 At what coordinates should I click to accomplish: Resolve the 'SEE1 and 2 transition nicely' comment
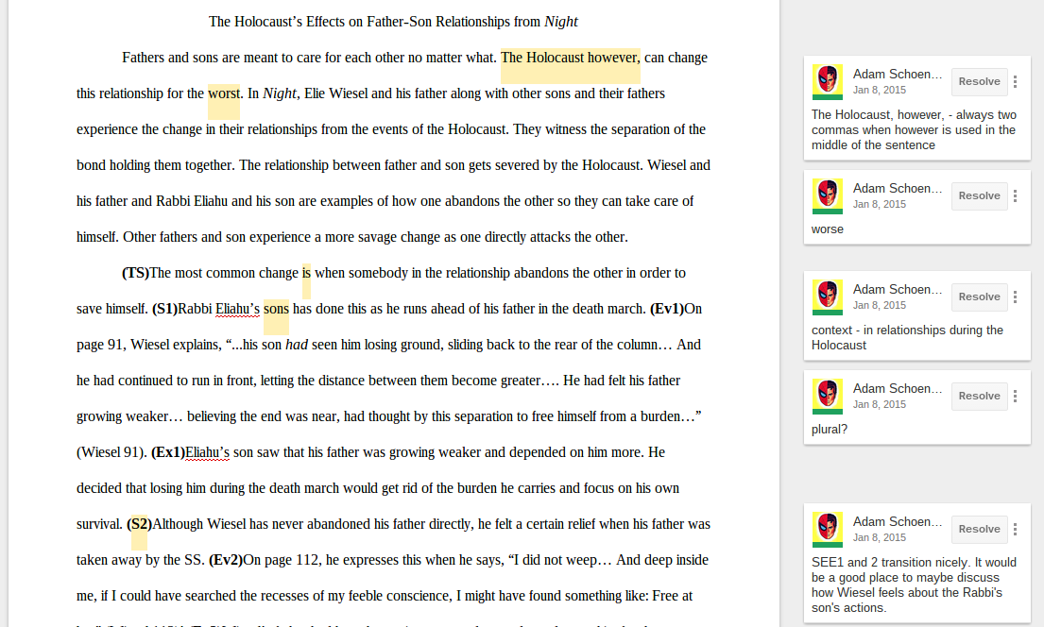point(980,529)
